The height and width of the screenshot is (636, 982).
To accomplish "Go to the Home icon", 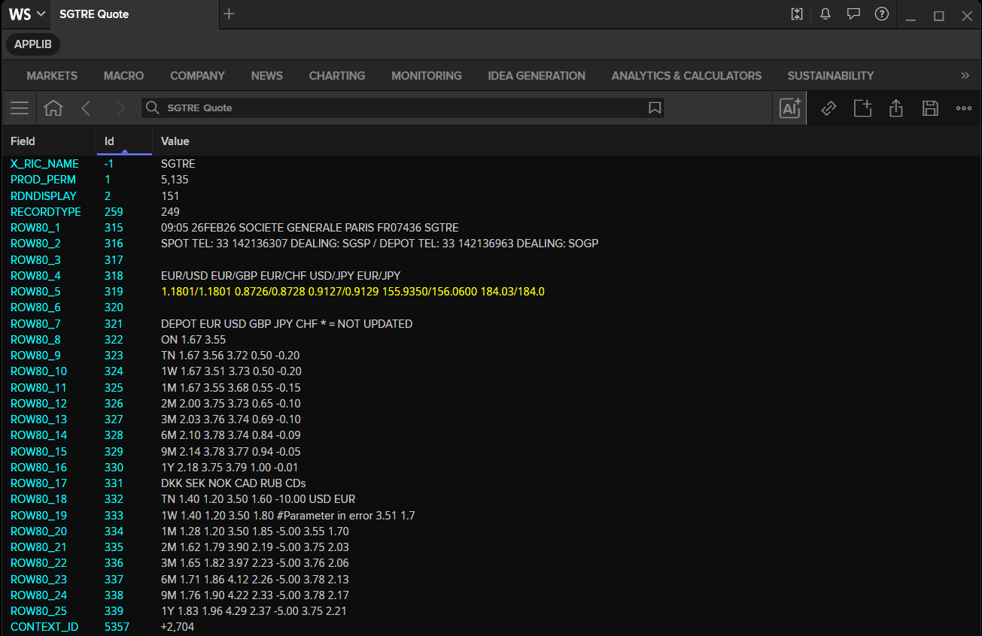I will pyautogui.click(x=53, y=108).
